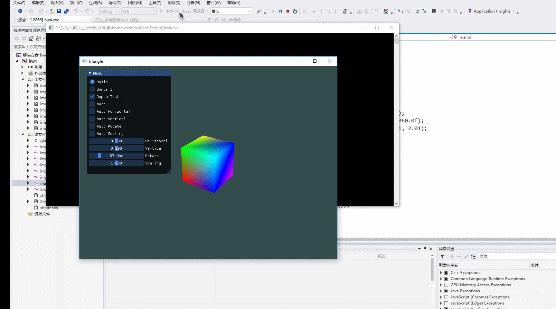Image resolution: width=556 pixels, height=309 pixels.
Task: Restart the debug session
Action: tap(295, 11)
